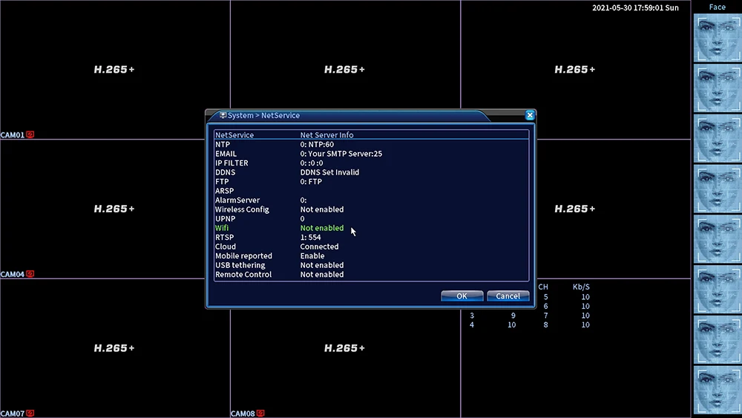Click the Cancel button
The height and width of the screenshot is (418, 742).
click(508, 295)
